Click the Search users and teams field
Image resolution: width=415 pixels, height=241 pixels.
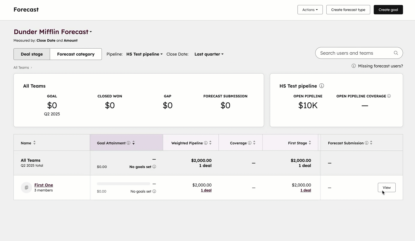coord(351,53)
